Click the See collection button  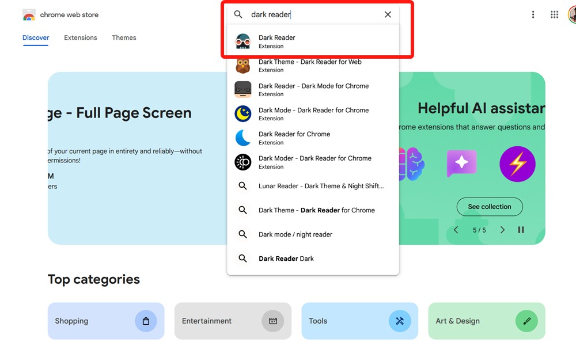(x=490, y=207)
